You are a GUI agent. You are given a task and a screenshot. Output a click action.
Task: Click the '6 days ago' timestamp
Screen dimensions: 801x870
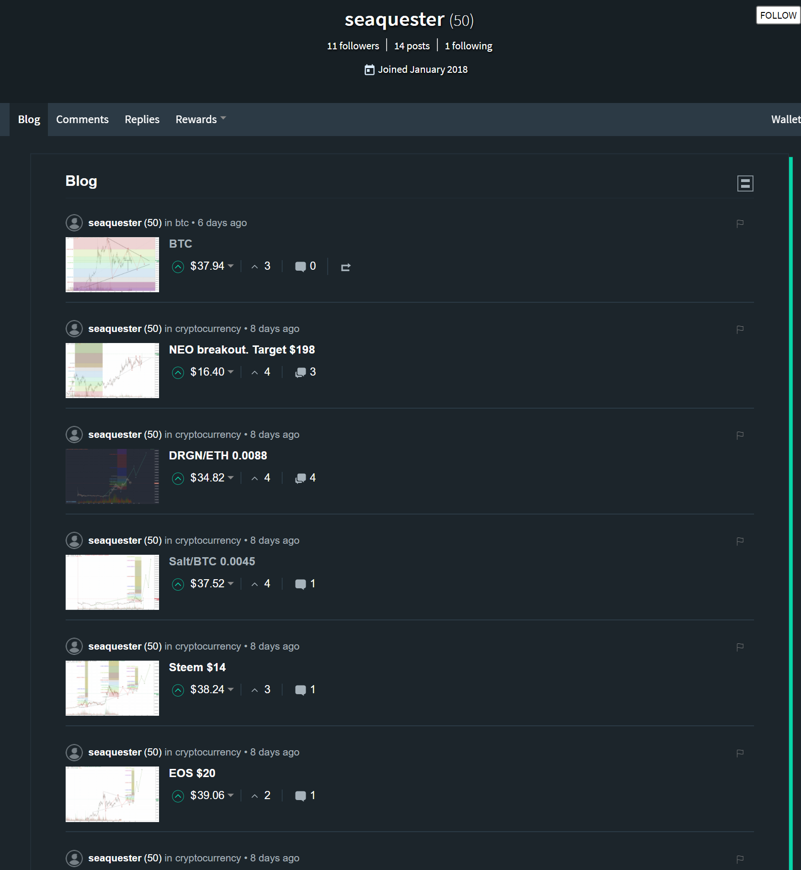click(222, 223)
